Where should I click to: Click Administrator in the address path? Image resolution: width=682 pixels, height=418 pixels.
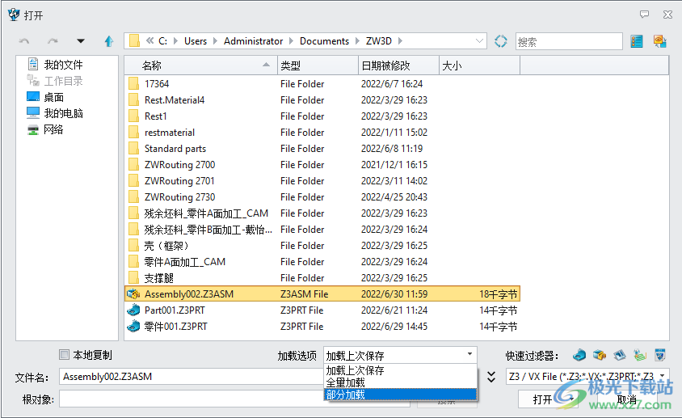tap(253, 41)
